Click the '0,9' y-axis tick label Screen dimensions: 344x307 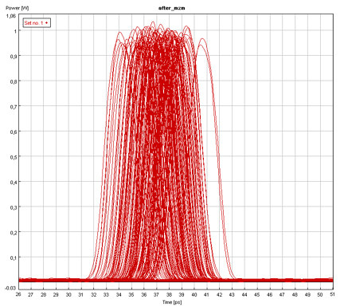[x=14, y=56]
